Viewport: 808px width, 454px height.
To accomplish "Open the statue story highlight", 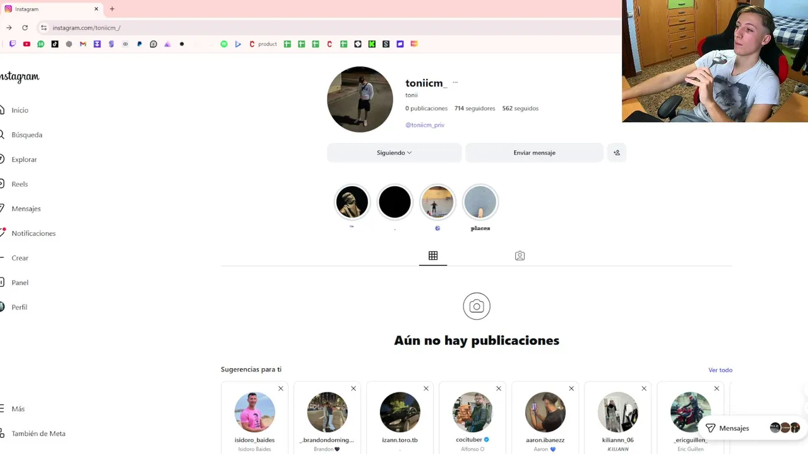I will [352, 202].
